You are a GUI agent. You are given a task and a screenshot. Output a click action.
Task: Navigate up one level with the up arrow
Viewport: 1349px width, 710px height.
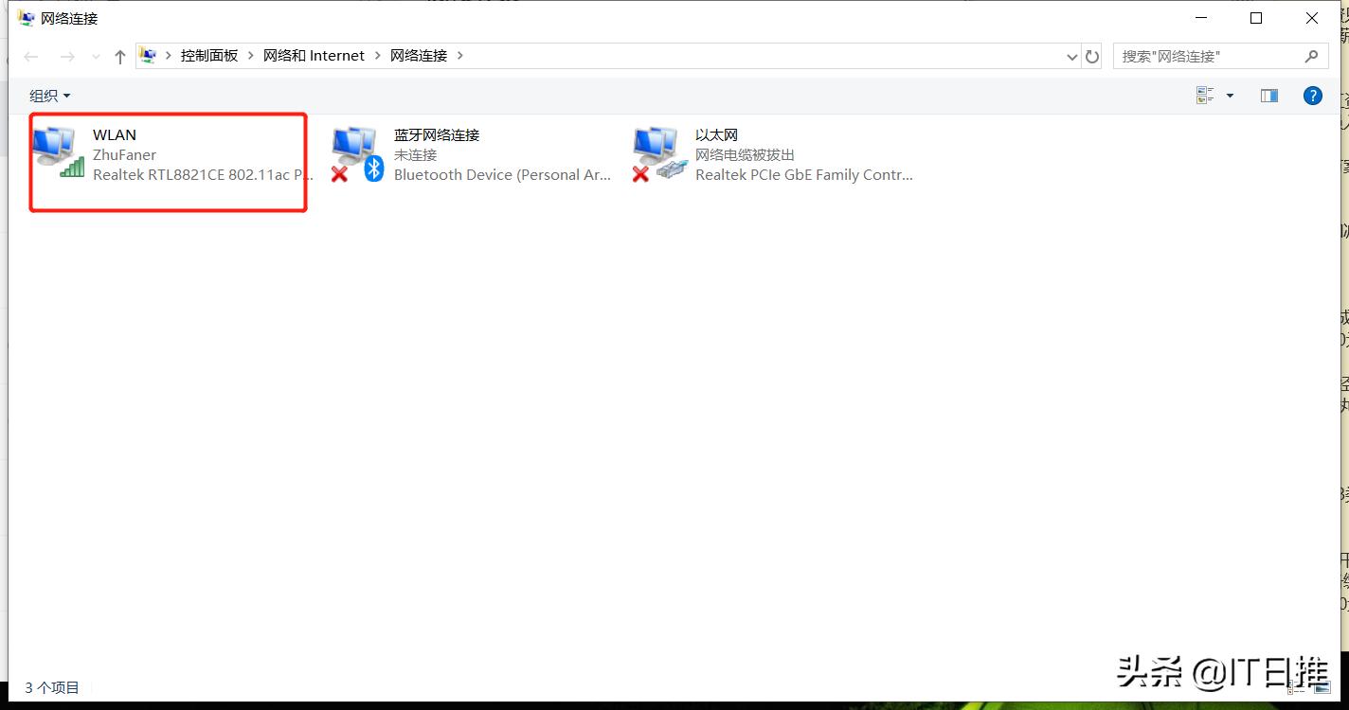tap(119, 56)
